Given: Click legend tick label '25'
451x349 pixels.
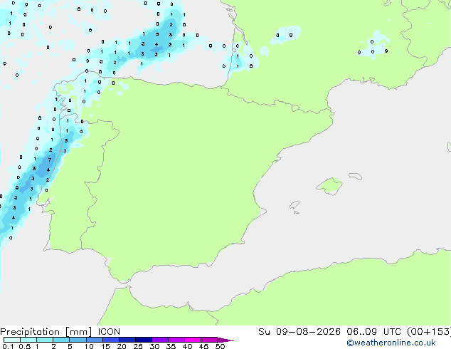Looking at the screenshot, I should 138,346.
